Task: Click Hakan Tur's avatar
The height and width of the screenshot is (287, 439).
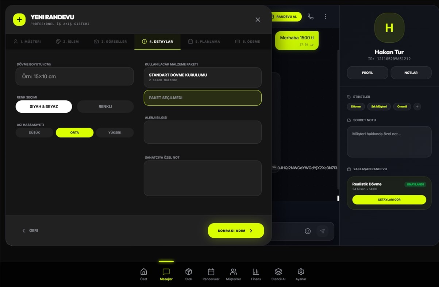Action: pos(389,28)
